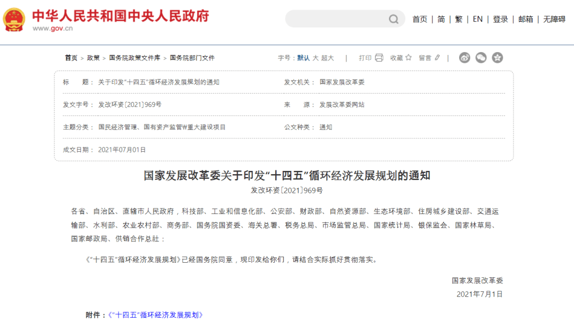Click the printer icon
Viewport: 574px width, 330px height.
pos(379,58)
